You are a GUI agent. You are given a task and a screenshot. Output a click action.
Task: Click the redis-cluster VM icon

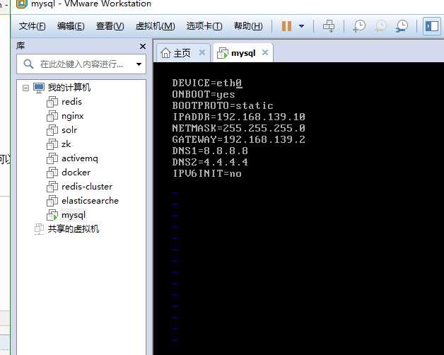coord(52,187)
